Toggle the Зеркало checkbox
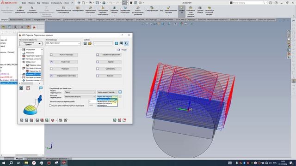296x166 pixels. point(98,76)
